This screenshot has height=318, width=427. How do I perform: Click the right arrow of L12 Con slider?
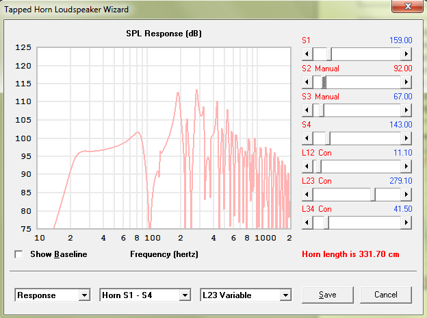406,167
